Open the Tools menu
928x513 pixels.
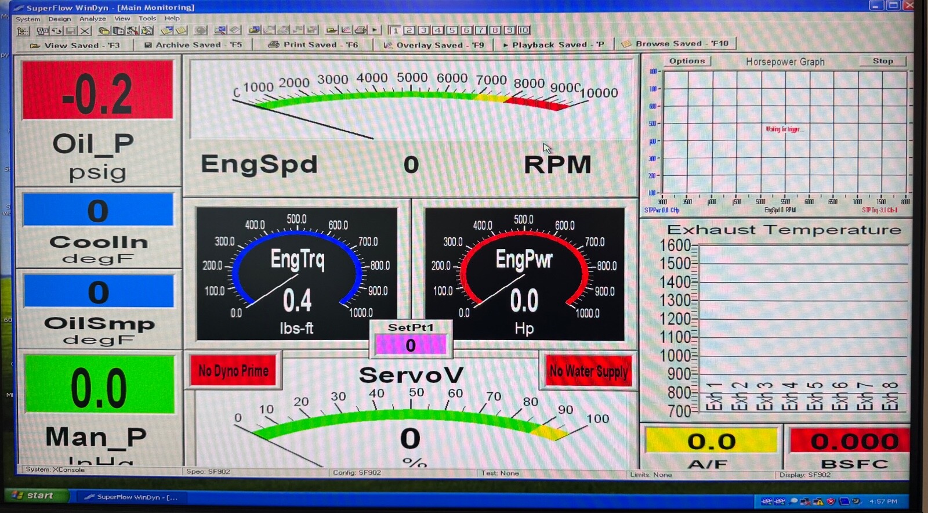[x=147, y=19]
